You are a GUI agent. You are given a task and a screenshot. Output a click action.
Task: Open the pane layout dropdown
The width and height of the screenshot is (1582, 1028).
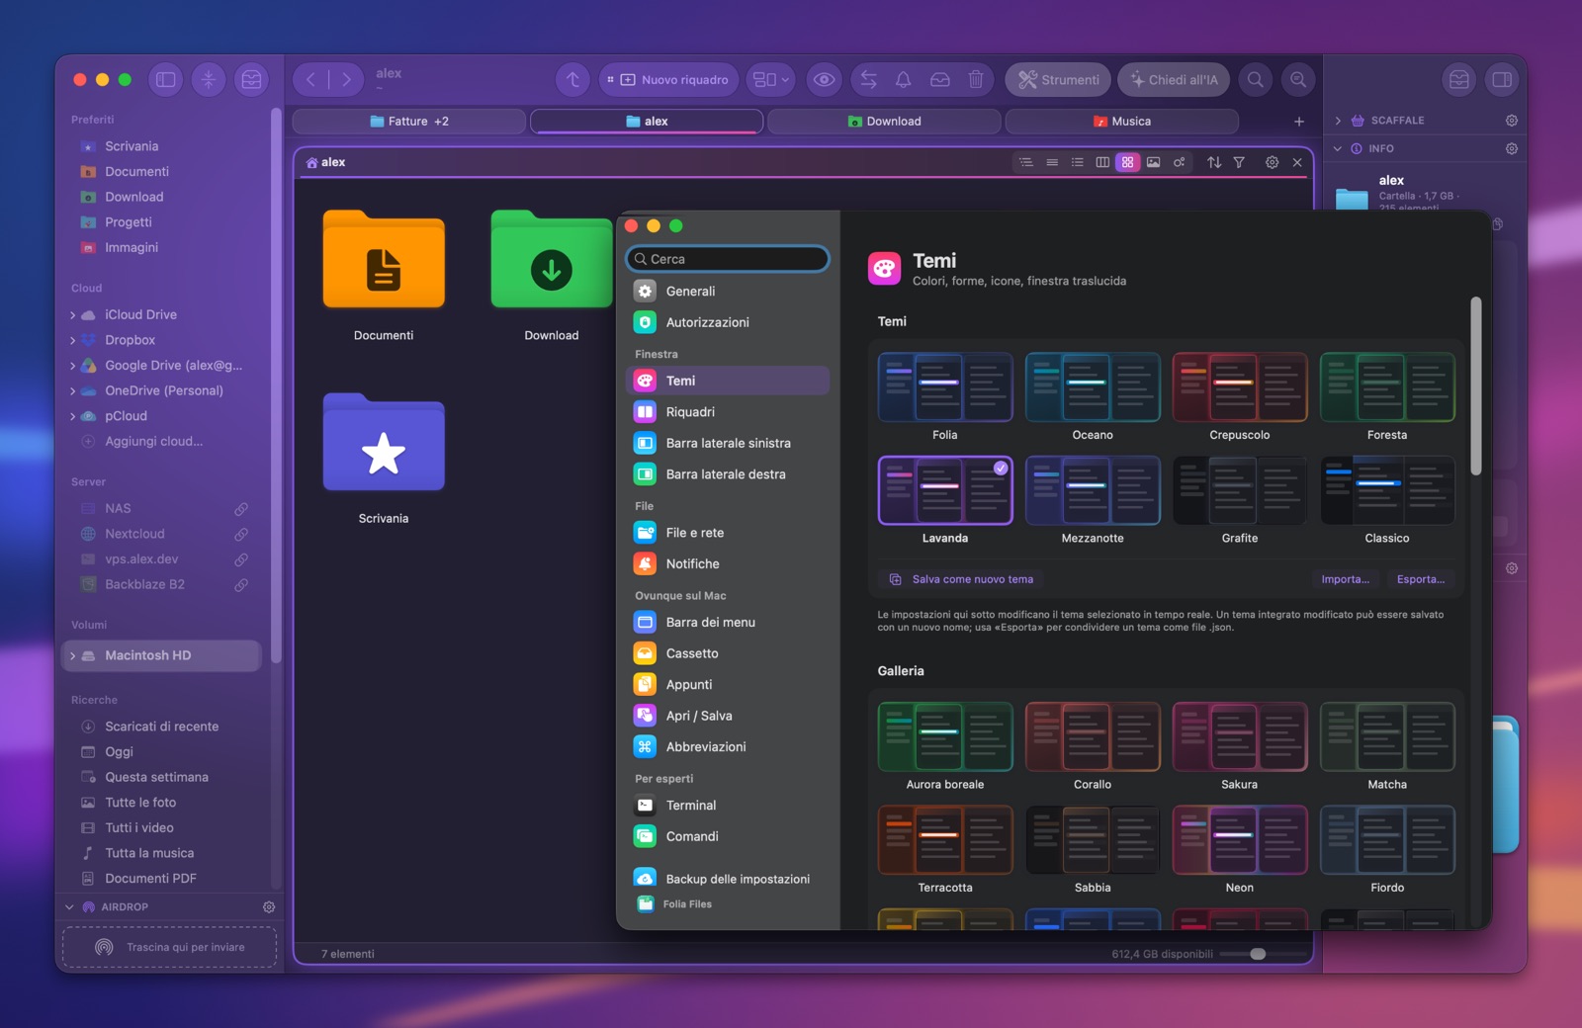771,80
